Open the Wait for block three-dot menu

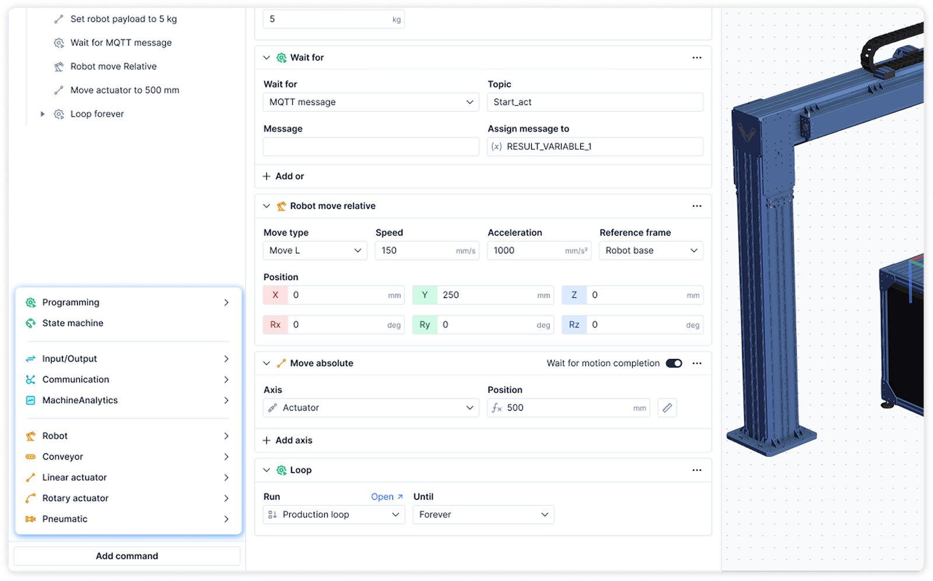click(x=697, y=58)
